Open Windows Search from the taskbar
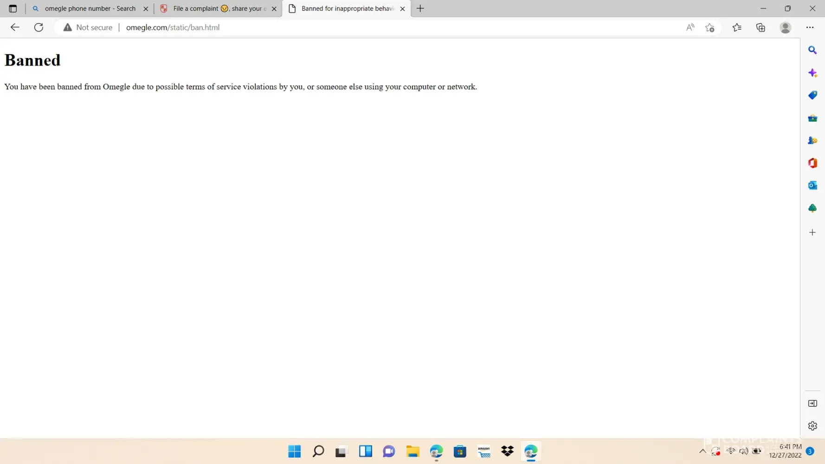825x464 pixels. (318, 451)
